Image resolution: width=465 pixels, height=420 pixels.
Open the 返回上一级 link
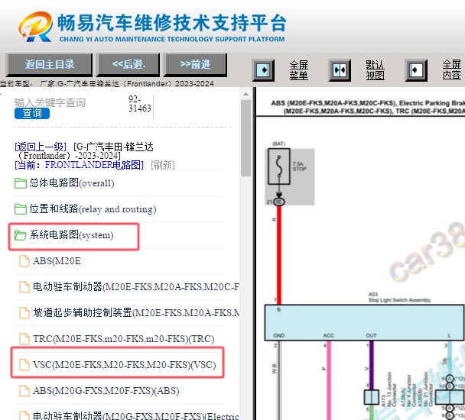point(41,147)
